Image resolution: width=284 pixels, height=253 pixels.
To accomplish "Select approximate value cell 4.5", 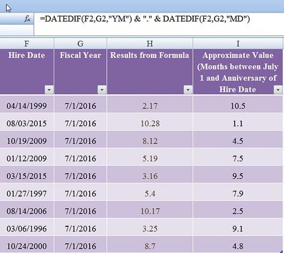I will pyautogui.click(x=238, y=139).
